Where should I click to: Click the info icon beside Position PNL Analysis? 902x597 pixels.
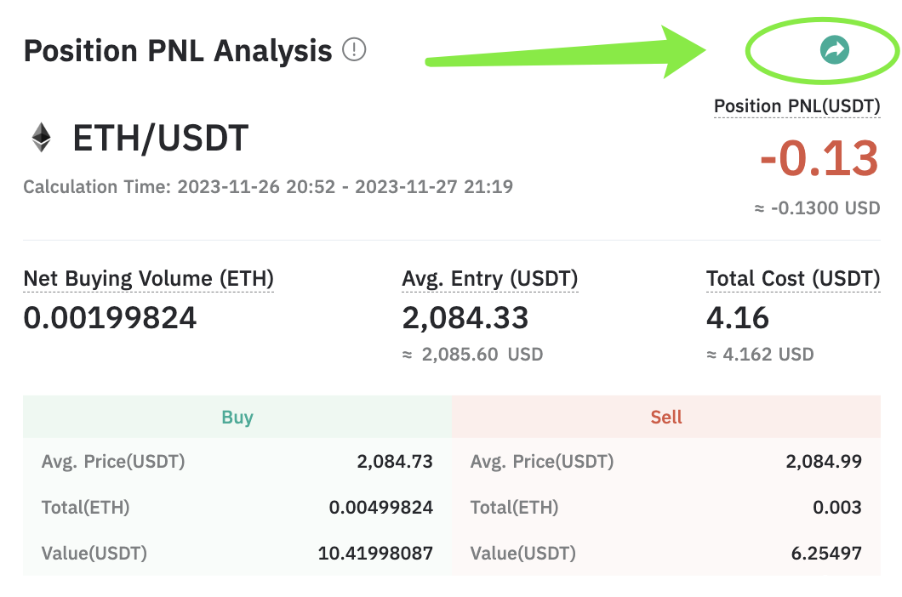click(x=354, y=49)
